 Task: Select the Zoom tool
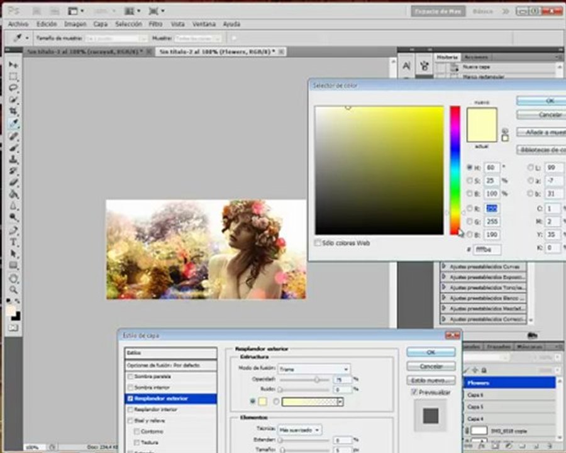click(x=13, y=289)
